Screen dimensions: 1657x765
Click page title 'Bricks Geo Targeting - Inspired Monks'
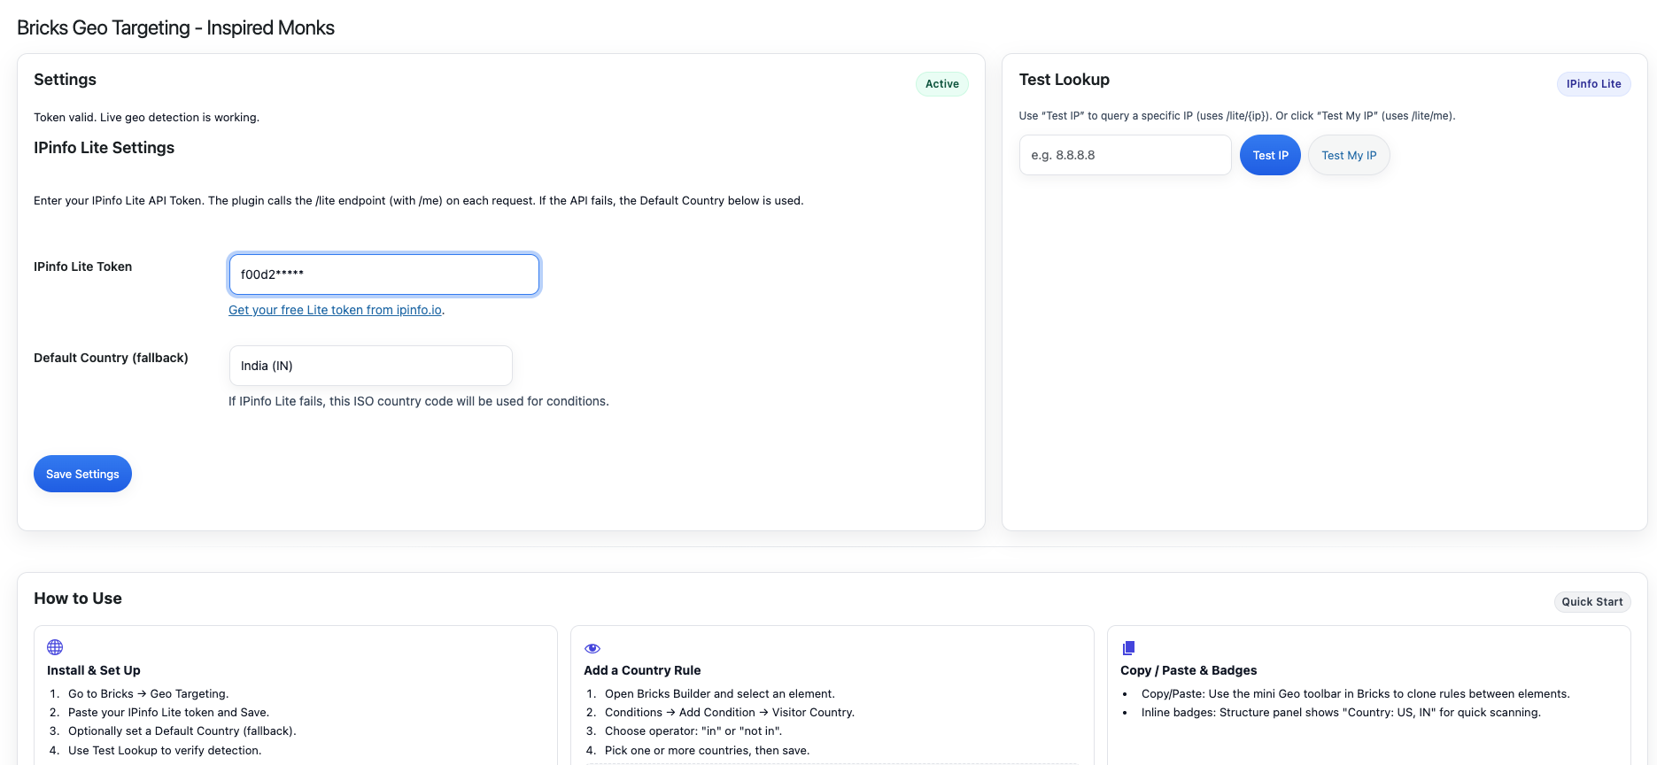pos(175,27)
